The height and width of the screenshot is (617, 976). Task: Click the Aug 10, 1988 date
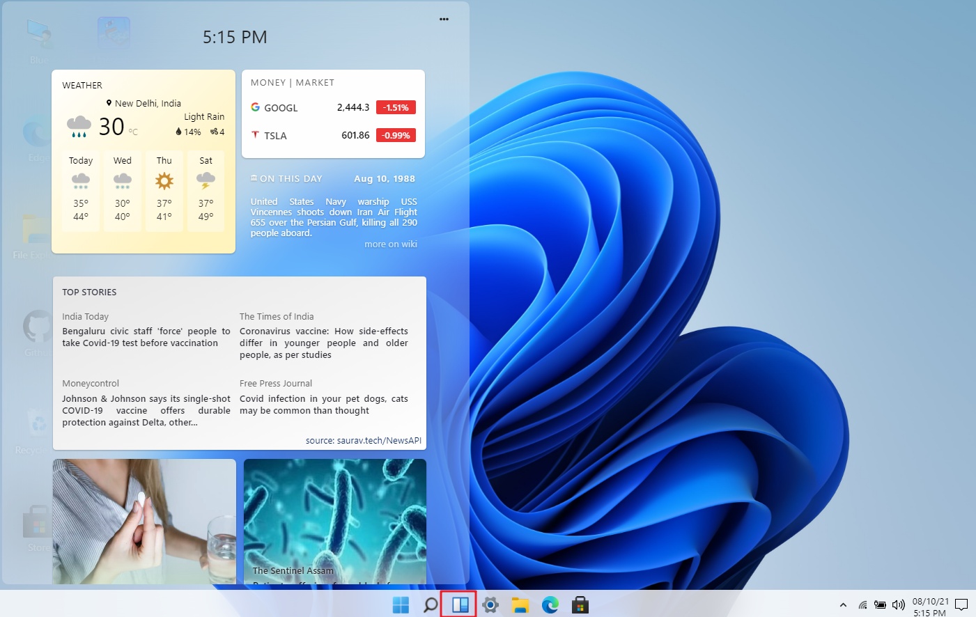385,179
